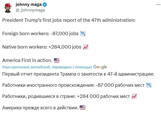Click the tweet's first line about jobs report
Viewport: 161px width, 116px height.
69,20
